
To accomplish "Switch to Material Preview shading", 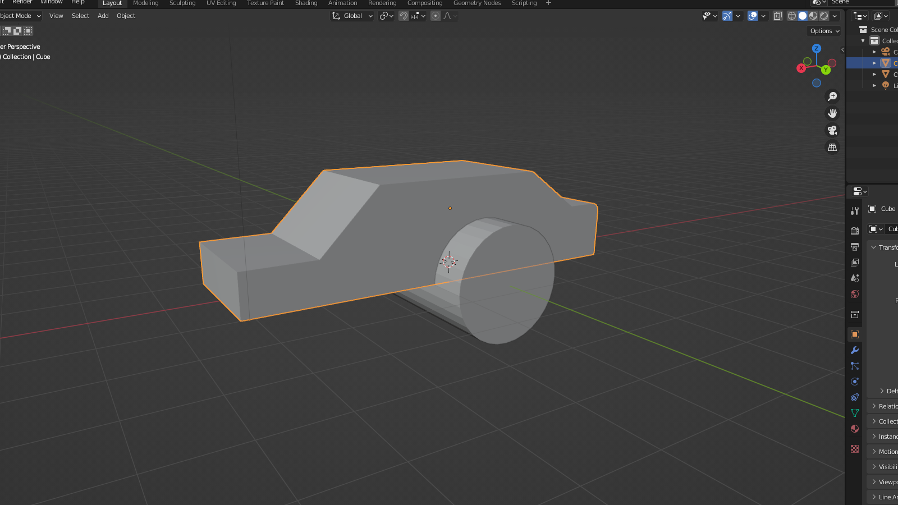I will [813, 16].
